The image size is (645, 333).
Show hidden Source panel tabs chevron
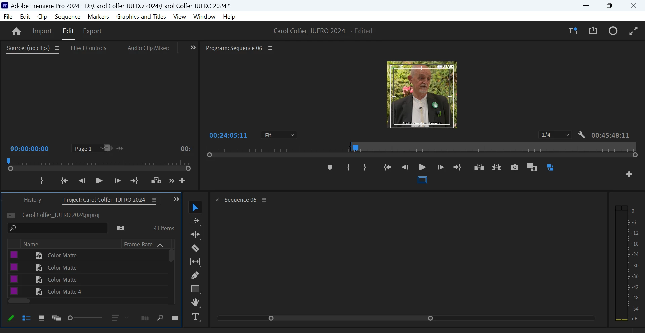pyautogui.click(x=193, y=48)
